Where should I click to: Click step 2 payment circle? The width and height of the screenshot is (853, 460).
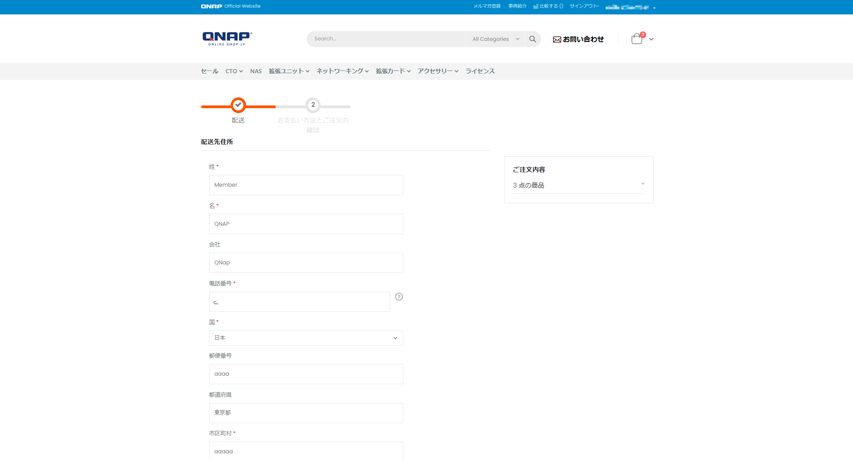313,105
